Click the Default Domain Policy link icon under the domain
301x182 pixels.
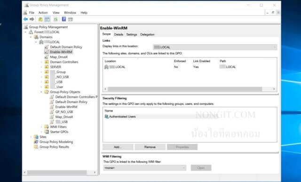pos(47,47)
